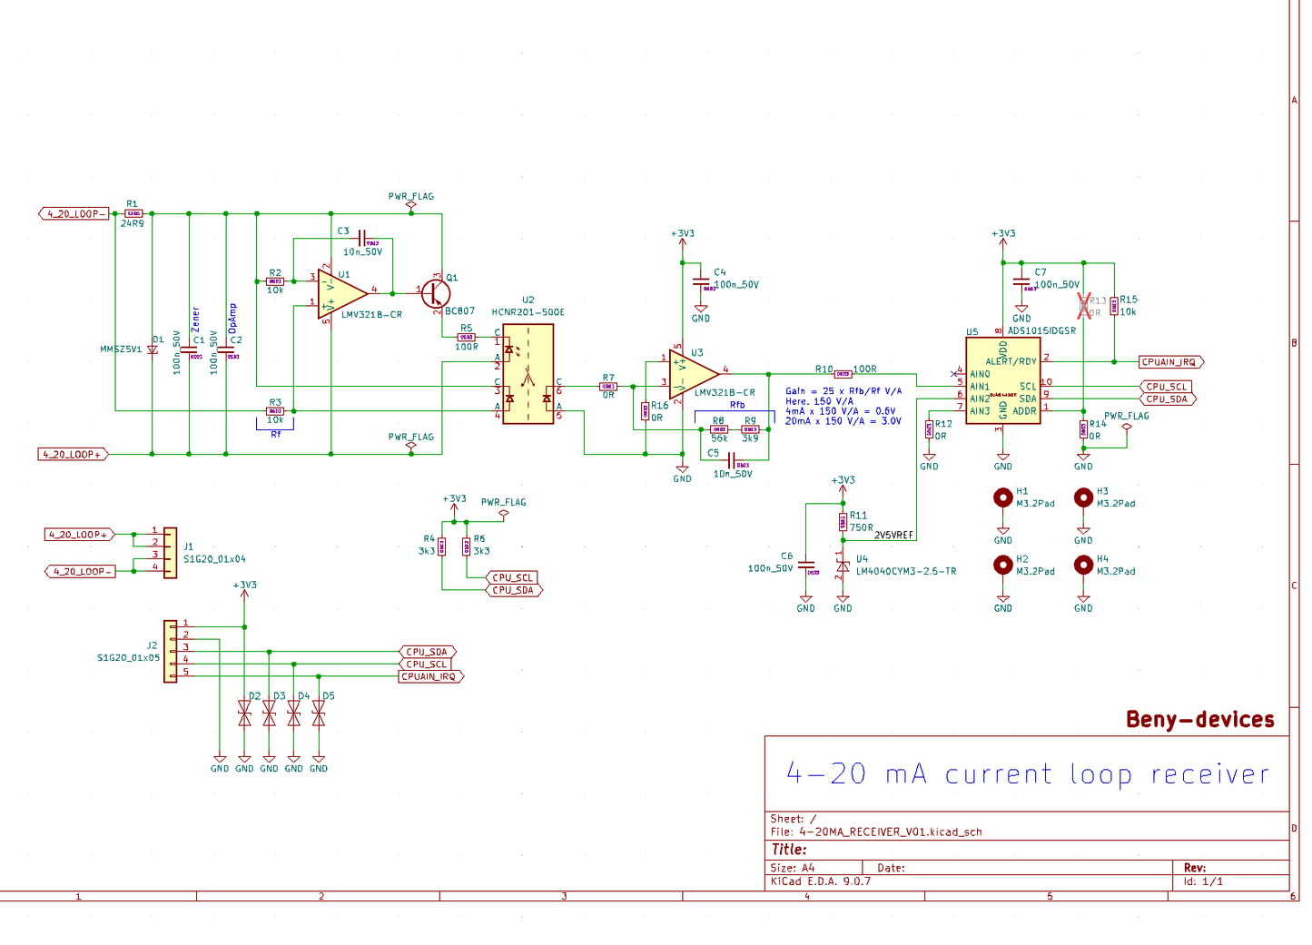Screen dimensions: 1312x945
Task: Click the H2 M3.2Pad mounting hole
Action: tap(1002, 566)
